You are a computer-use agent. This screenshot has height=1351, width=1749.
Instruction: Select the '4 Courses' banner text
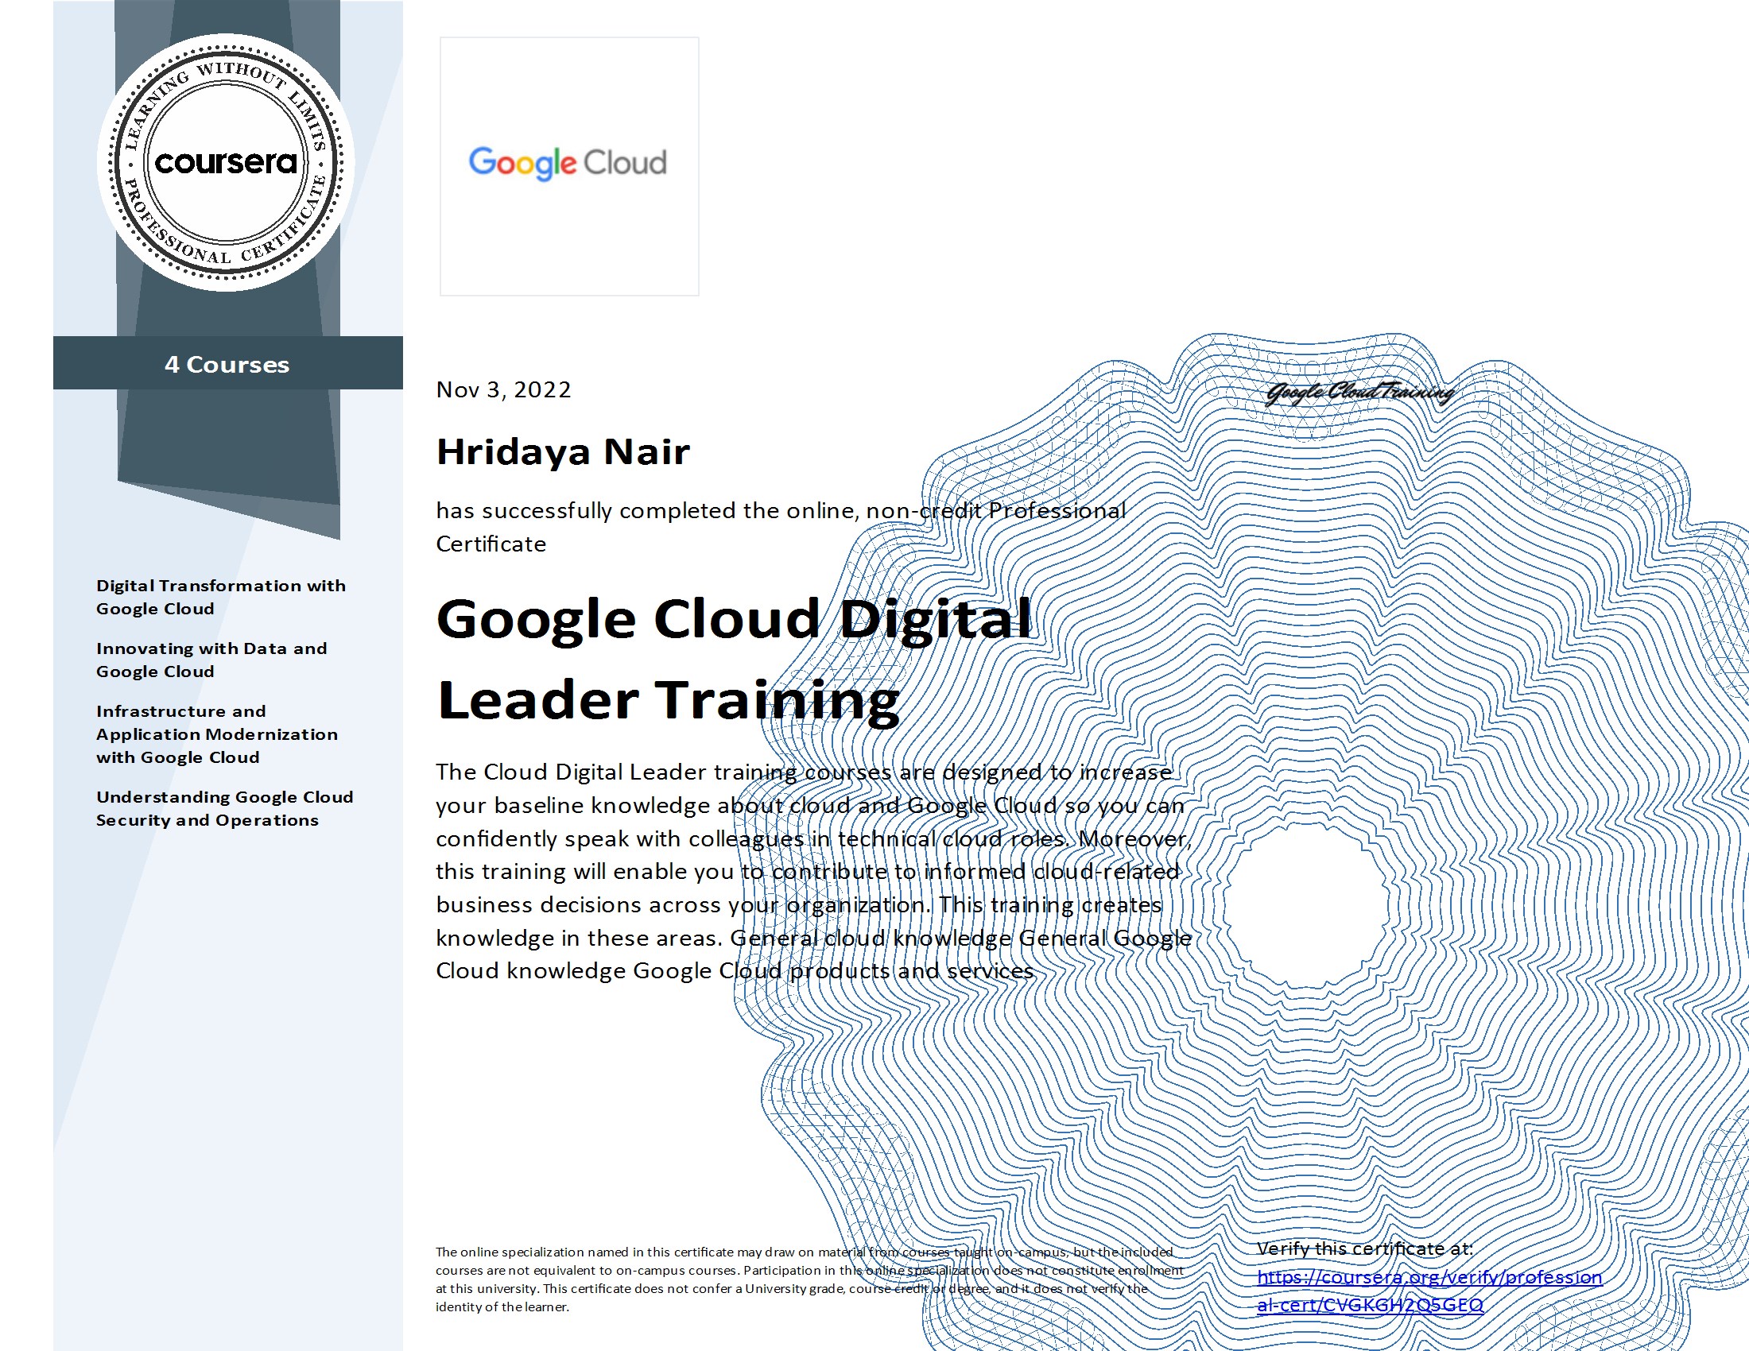coord(227,364)
